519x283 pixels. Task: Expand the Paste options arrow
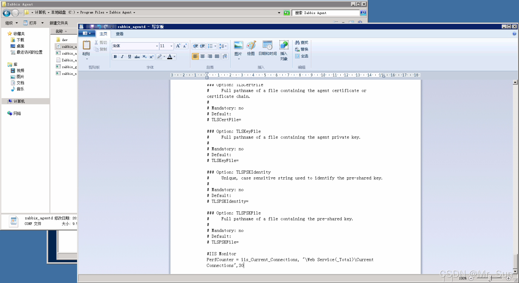(x=87, y=59)
